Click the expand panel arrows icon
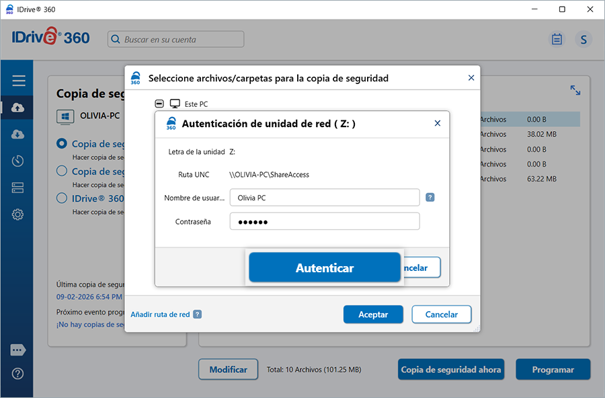This screenshot has width=605, height=398. pos(575,90)
